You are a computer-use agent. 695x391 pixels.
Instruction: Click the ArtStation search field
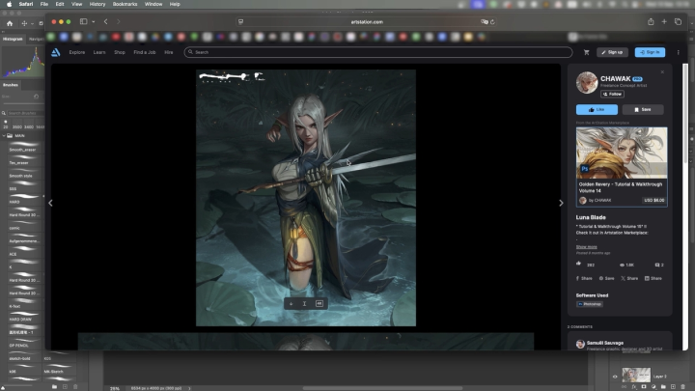click(380, 52)
